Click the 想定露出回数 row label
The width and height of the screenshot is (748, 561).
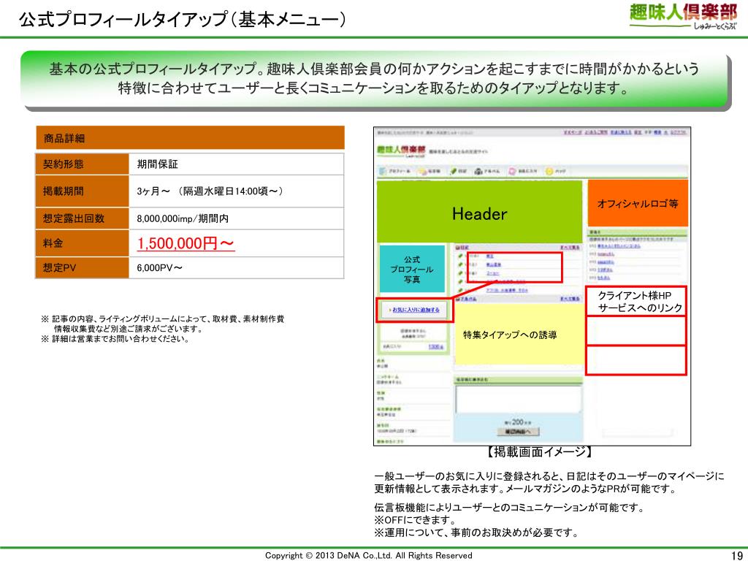[82, 218]
